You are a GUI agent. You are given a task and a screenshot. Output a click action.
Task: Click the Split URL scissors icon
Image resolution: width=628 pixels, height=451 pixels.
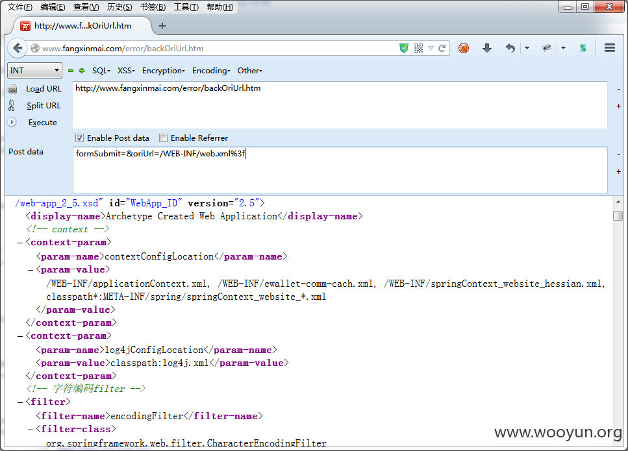(x=12, y=106)
